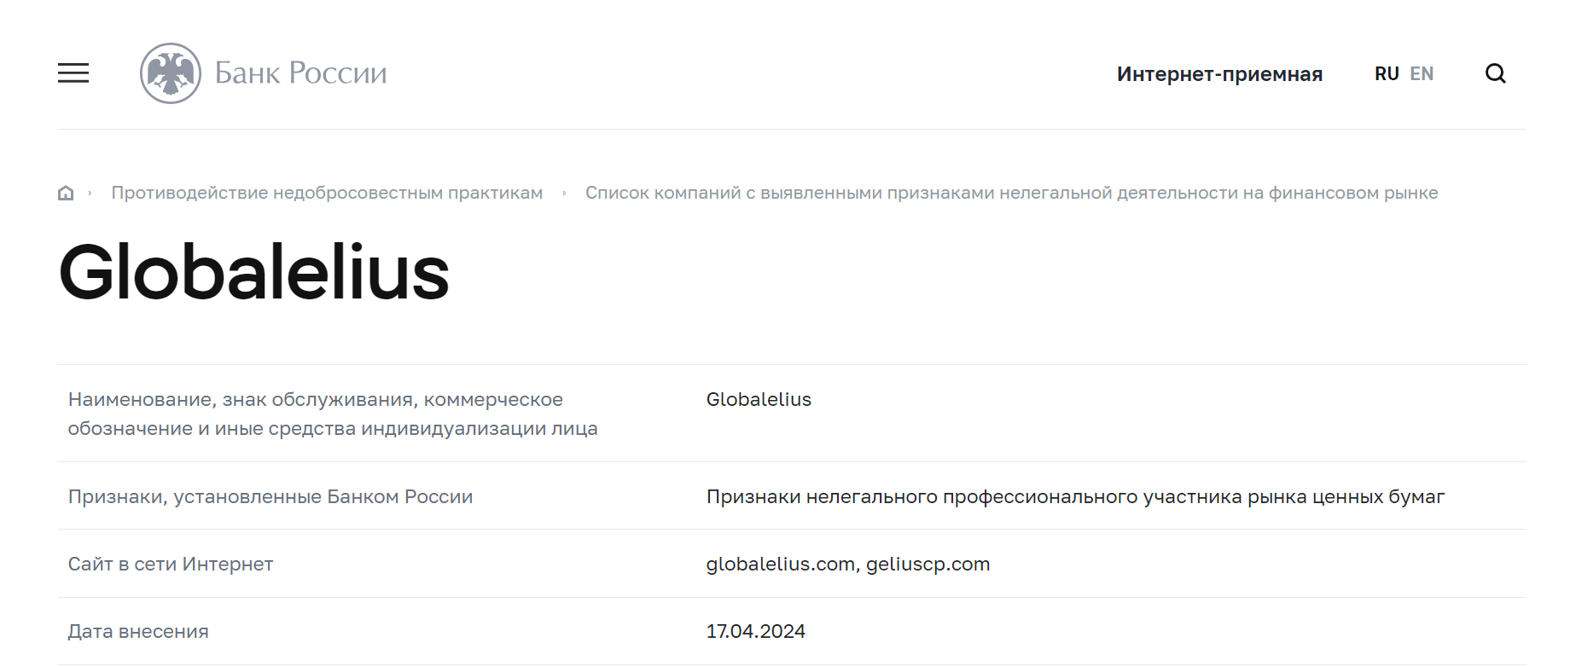Click the Дата внесения row label
Image resolution: width=1582 pixels, height=666 pixels.
(138, 631)
